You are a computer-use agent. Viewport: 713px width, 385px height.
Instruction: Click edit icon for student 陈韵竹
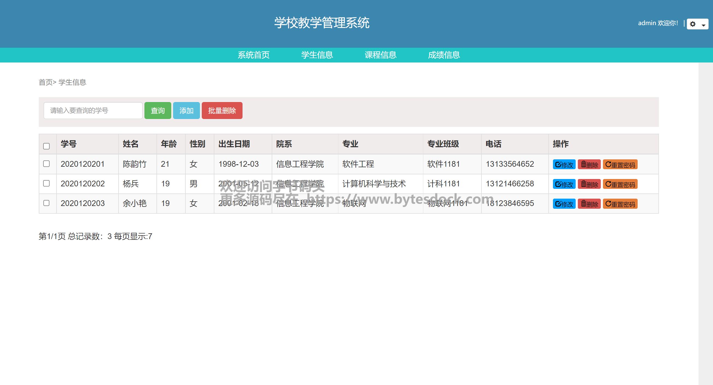(x=558, y=165)
